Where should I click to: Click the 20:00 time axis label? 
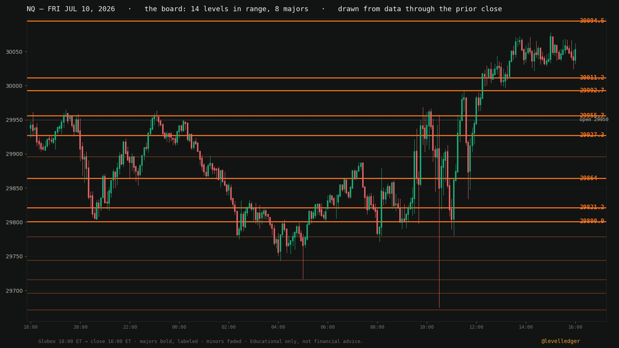pos(80,327)
